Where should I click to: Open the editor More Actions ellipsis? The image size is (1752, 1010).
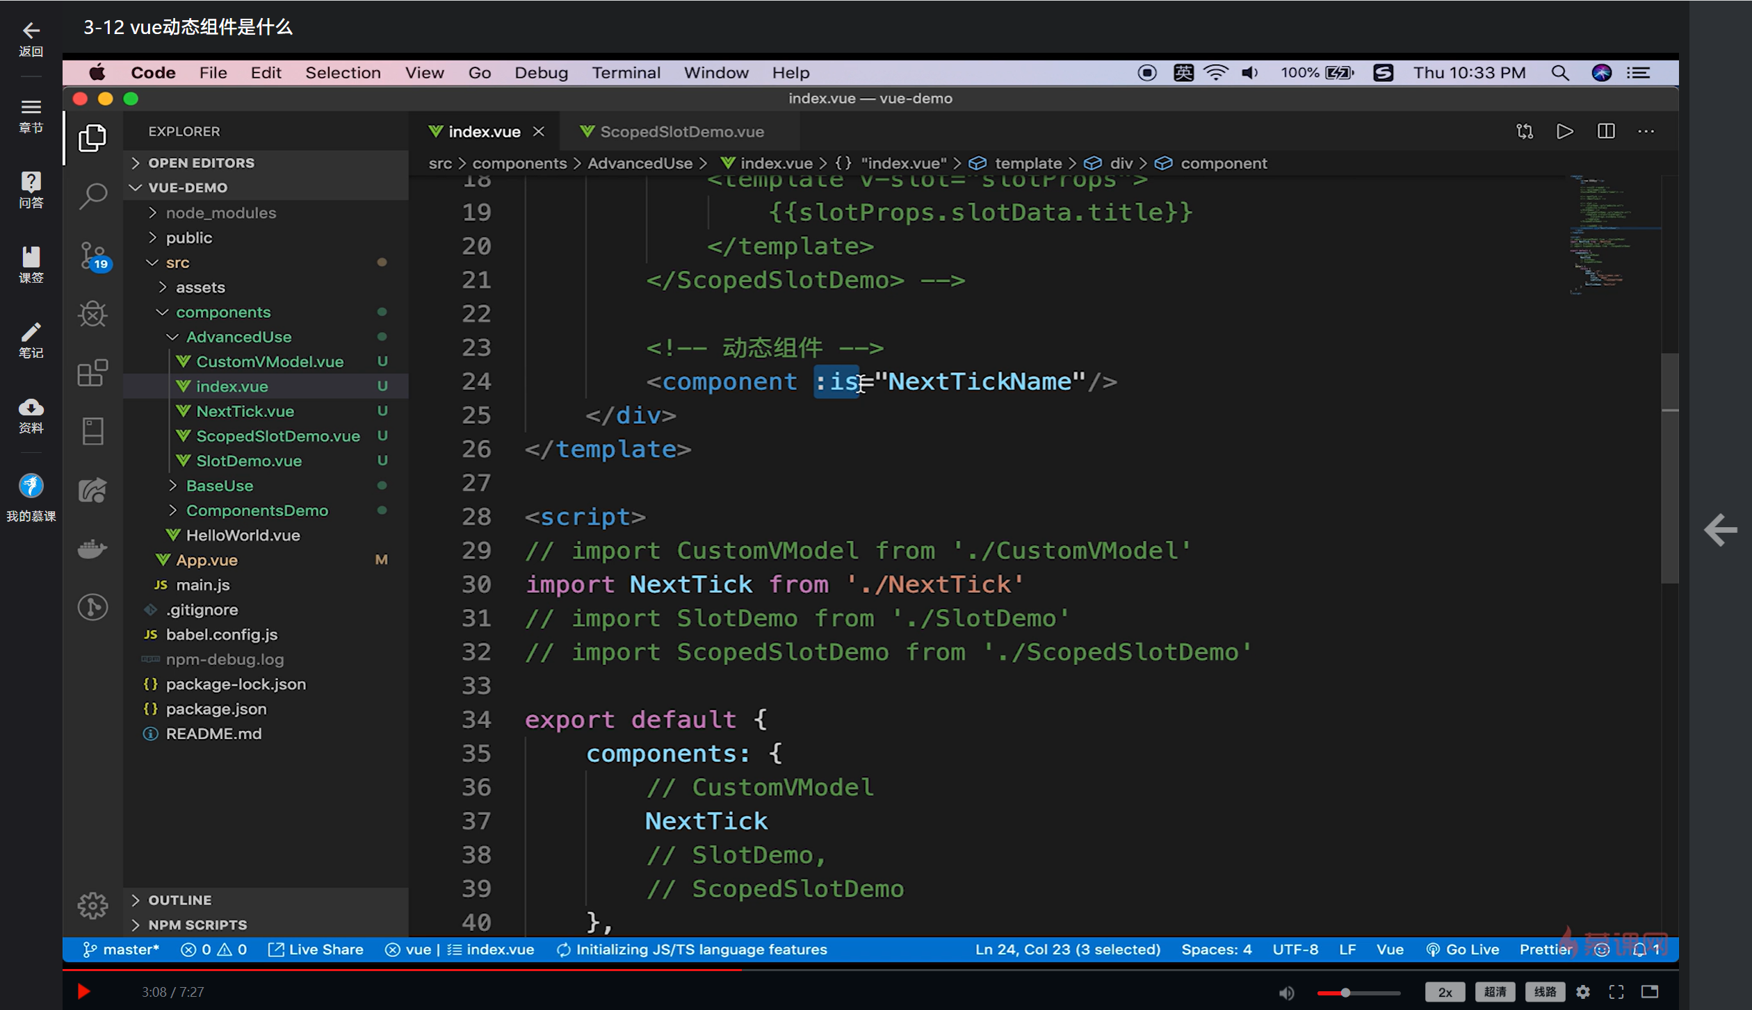click(x=1646, y=131)
